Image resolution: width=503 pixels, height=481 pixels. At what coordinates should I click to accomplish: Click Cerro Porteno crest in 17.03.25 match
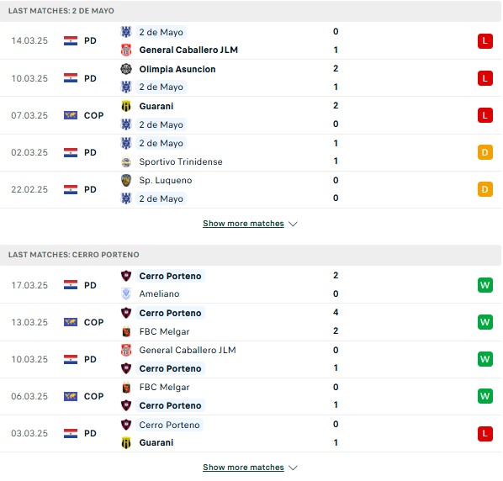(126, 276)
